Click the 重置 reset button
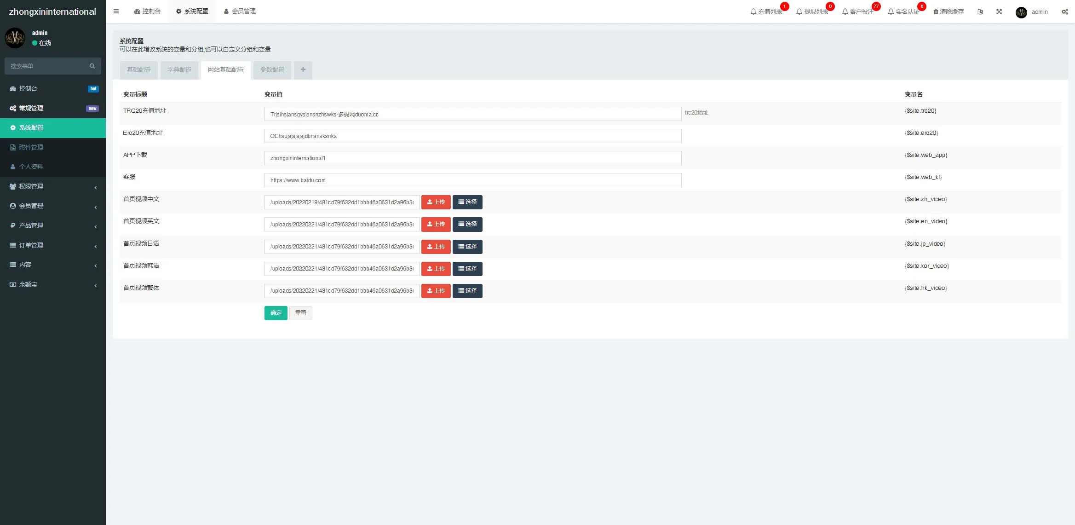This screenshot has height=525, width=1075. coord(300,313)
